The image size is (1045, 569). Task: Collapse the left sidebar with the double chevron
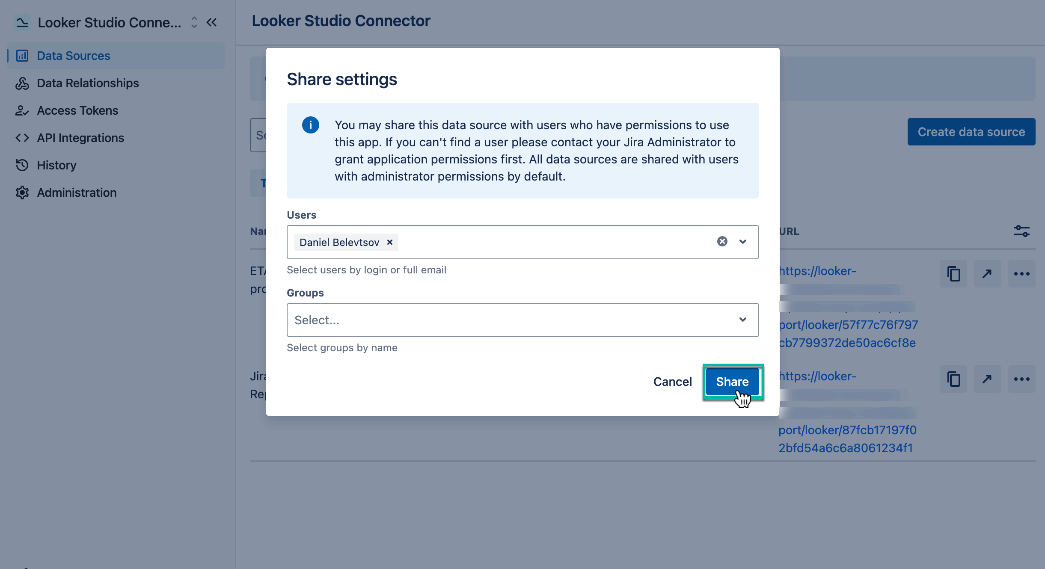pos(212,22)
